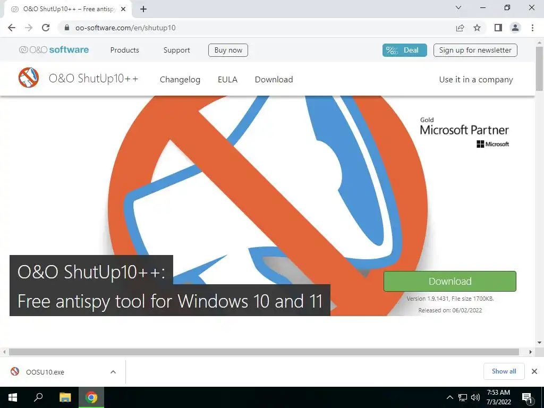
Task: Share this page via share icon
Action: [460, 28]
